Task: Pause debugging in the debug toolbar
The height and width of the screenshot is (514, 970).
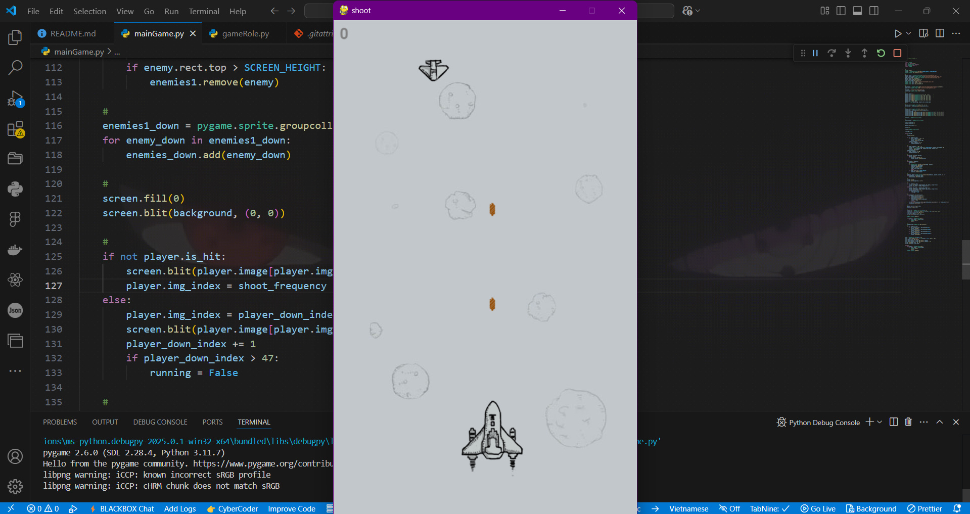Action: coord(815,53)
